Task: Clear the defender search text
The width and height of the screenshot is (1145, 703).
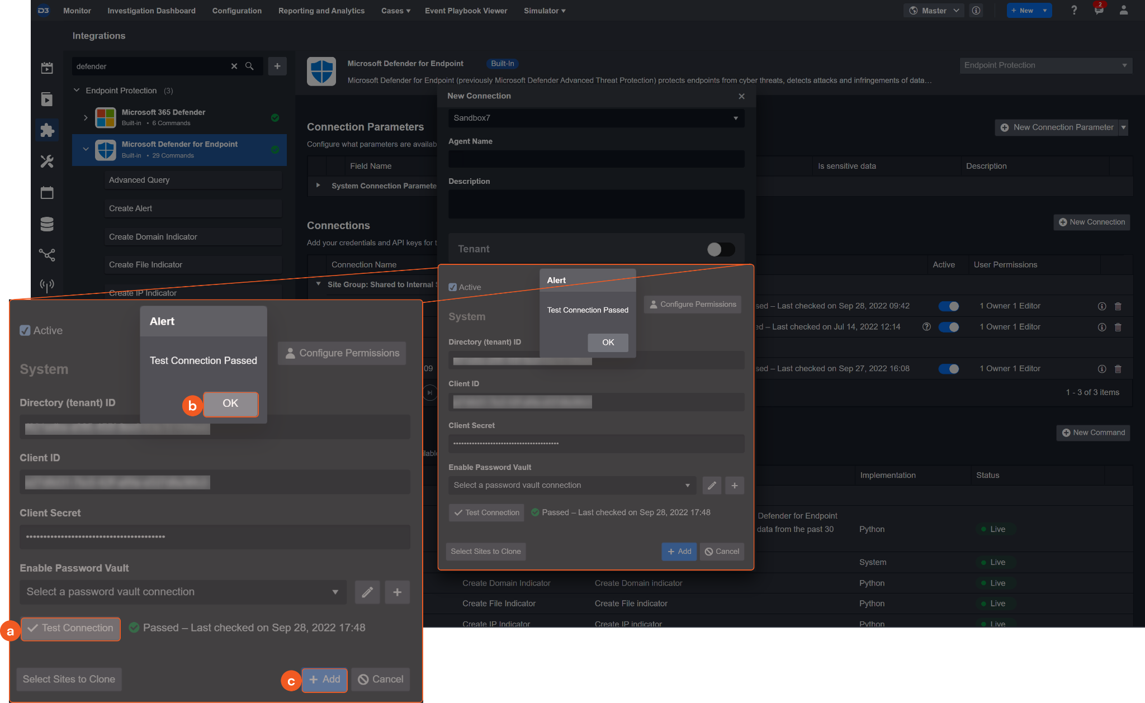Action: [234, 66]
